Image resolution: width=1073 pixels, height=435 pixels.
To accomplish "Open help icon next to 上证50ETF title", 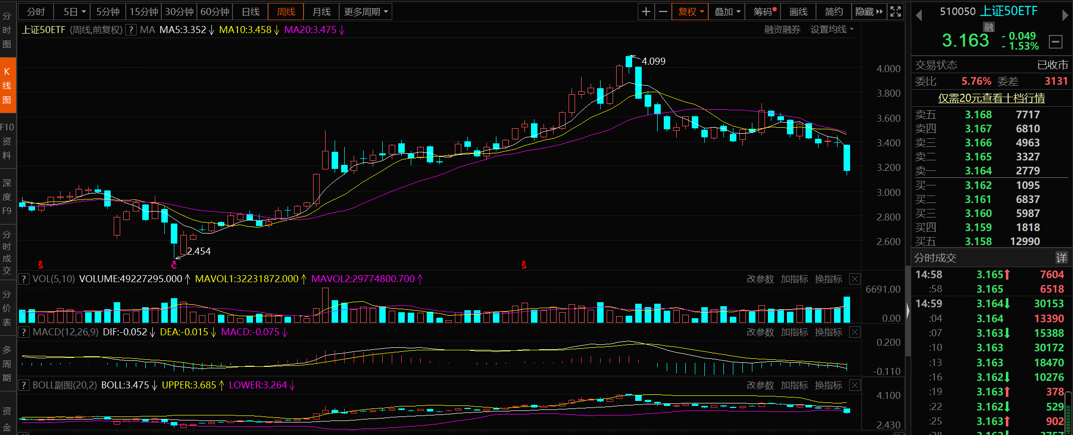I will tap(131, 30).
